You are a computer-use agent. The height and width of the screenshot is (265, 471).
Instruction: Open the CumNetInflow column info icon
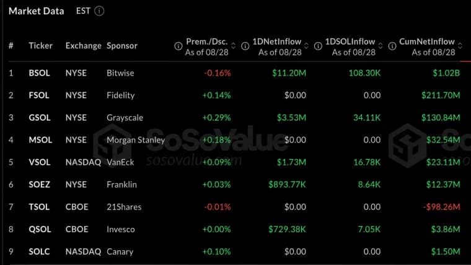[x=392, y=46]
